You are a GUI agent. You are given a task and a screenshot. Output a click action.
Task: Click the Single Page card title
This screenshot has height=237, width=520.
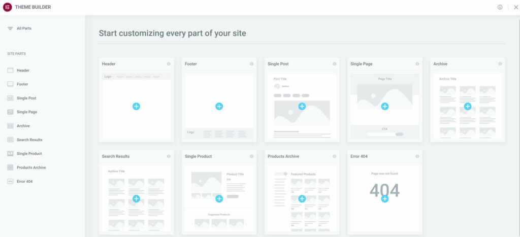coord(362,64)
